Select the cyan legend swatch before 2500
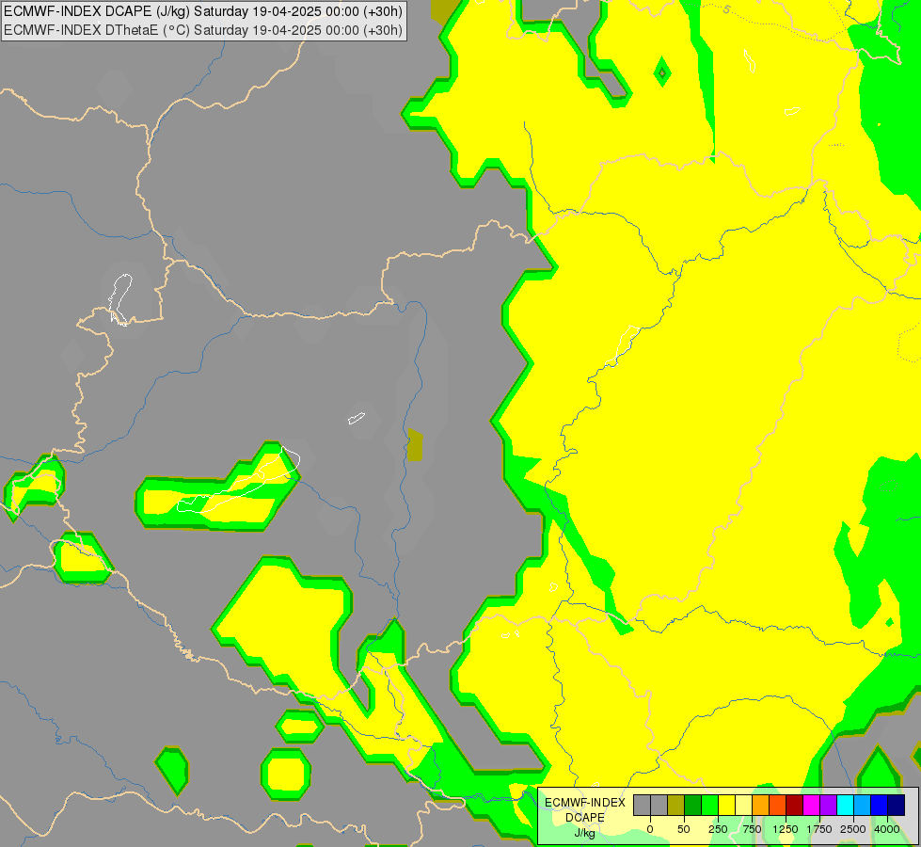 tap(845, 806)
